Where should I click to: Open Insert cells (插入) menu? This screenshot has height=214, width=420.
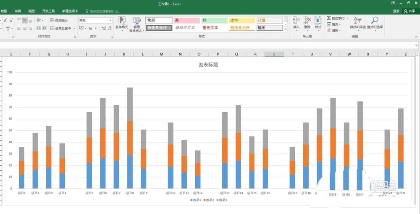296,24
